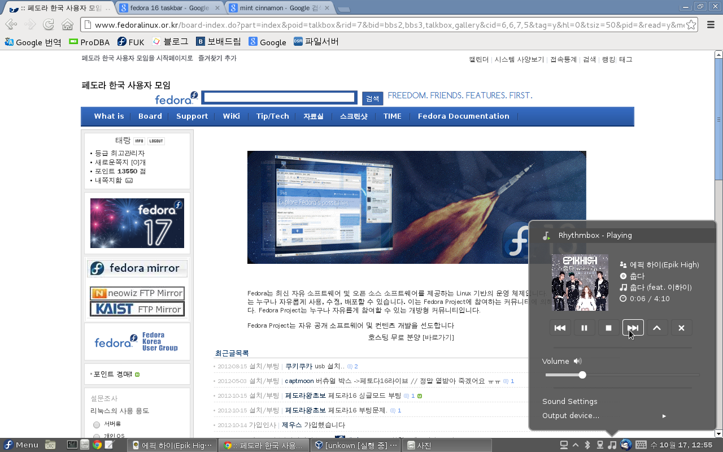Open the 쿠키쿠카 usb 설치 post

(x=315, y=366)
